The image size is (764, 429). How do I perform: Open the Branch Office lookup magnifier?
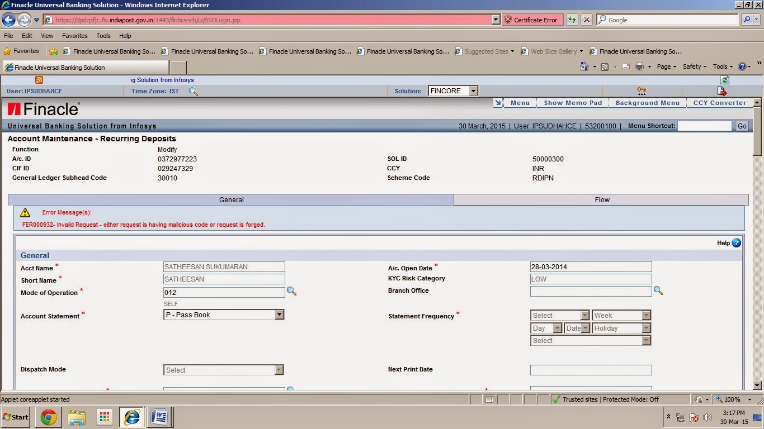pyautogui.click(x=658, y=290)
